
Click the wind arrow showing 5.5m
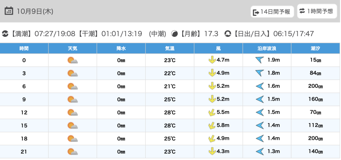click(211, 113)
